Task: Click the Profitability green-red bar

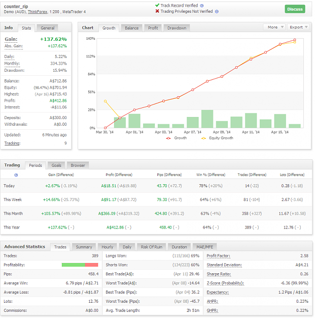Action: tap(80, 265)
